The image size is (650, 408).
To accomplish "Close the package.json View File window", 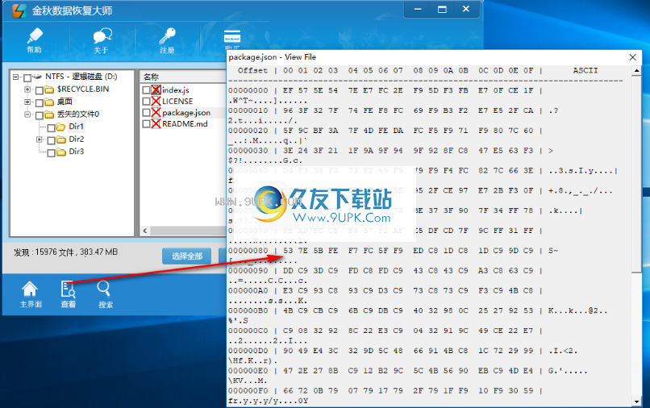I will (632, 57).
